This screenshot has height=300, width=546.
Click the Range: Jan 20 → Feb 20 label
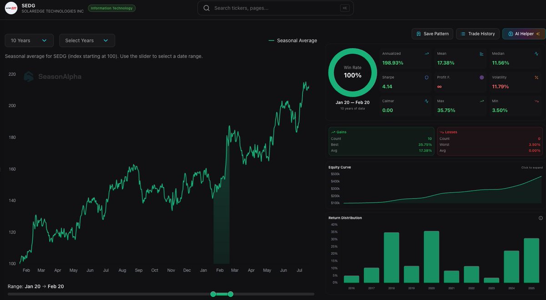(36, 286)
